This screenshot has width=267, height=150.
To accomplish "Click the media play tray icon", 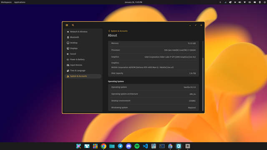I will point(235,2).
